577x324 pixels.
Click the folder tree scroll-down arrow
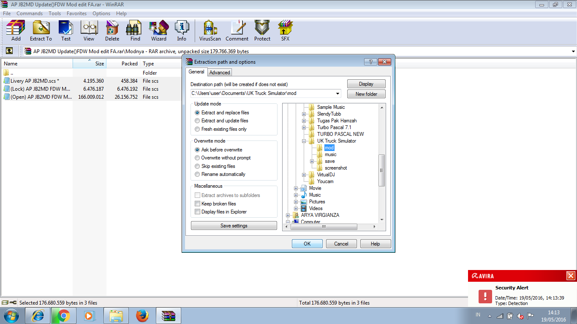(x=382, y=220)
